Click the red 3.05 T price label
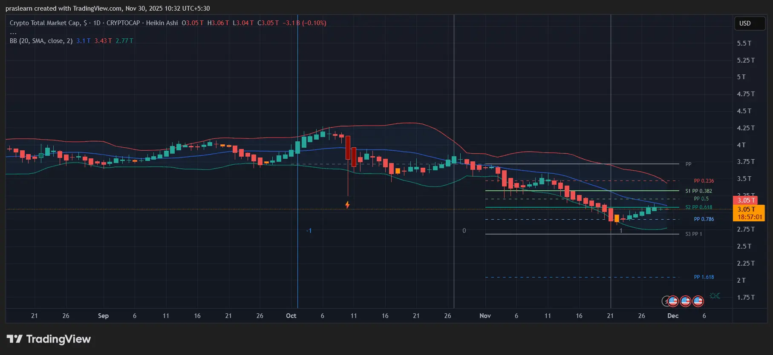The height and width of the screenshot is (355, 773). (746, 200)
